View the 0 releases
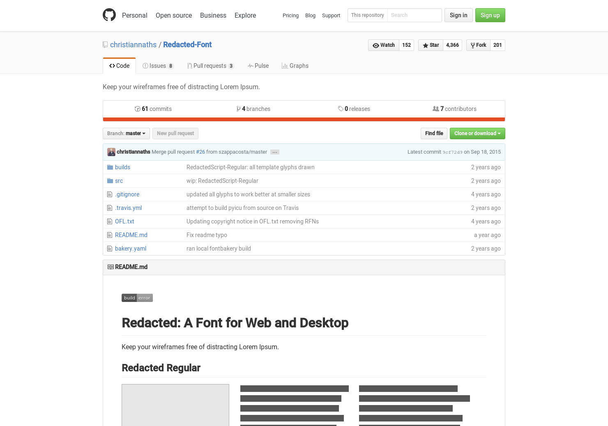The width and height of the screenshot is (608, 426). pyautogui.click(x=354, y=109)
